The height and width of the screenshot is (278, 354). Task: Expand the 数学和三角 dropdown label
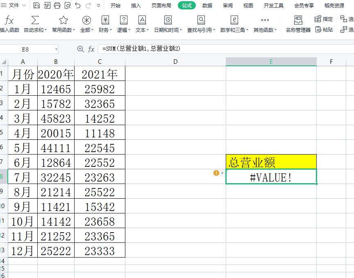234,30
